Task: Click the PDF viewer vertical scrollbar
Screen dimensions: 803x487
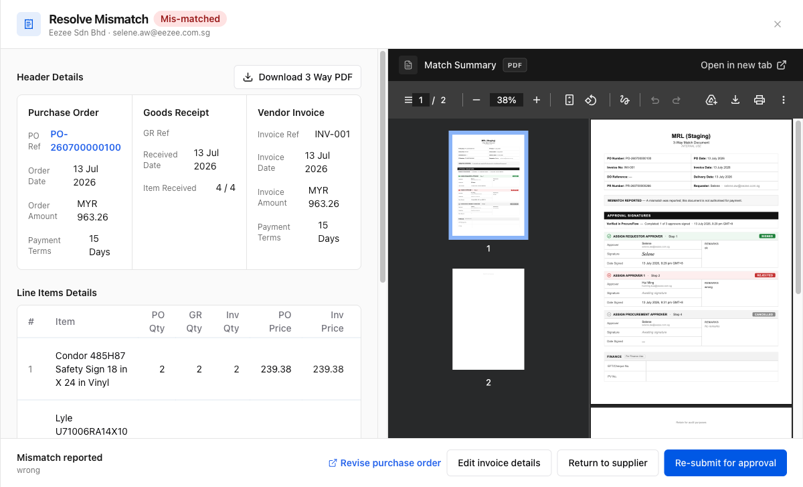Action: 798,208
